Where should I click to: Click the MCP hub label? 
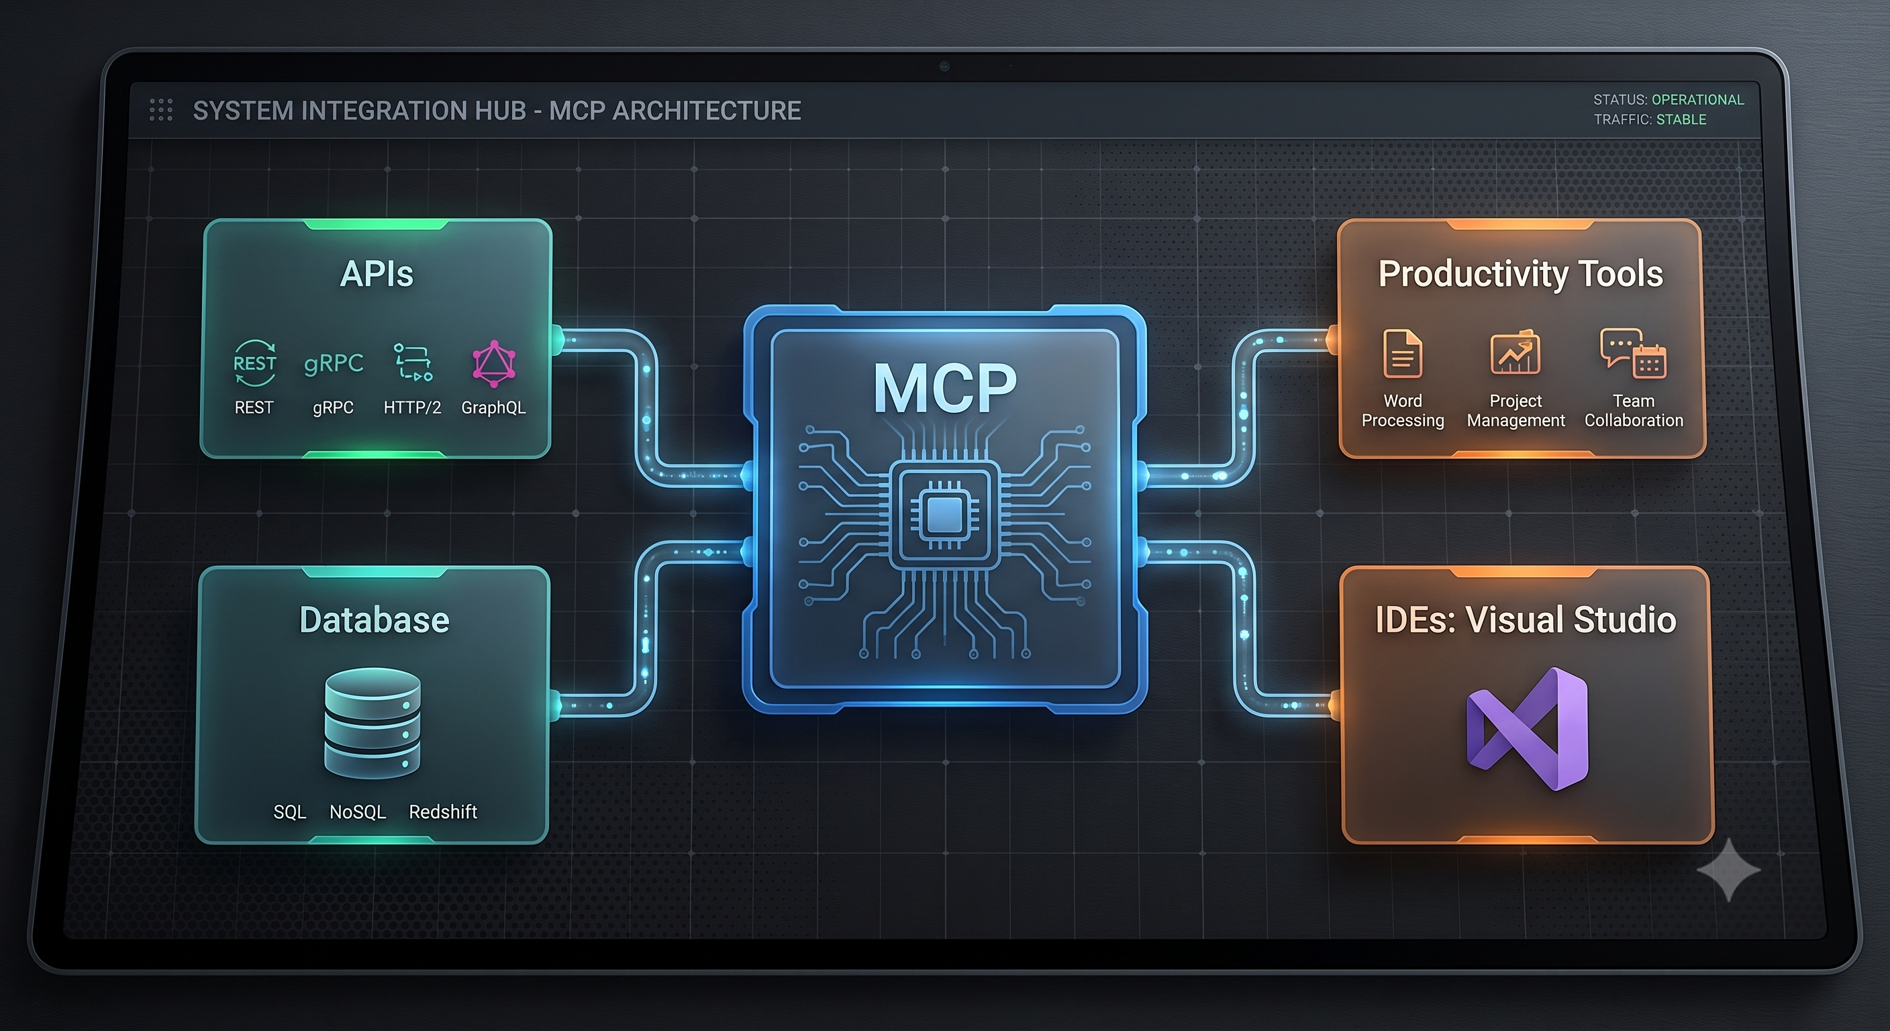[945, 388]
